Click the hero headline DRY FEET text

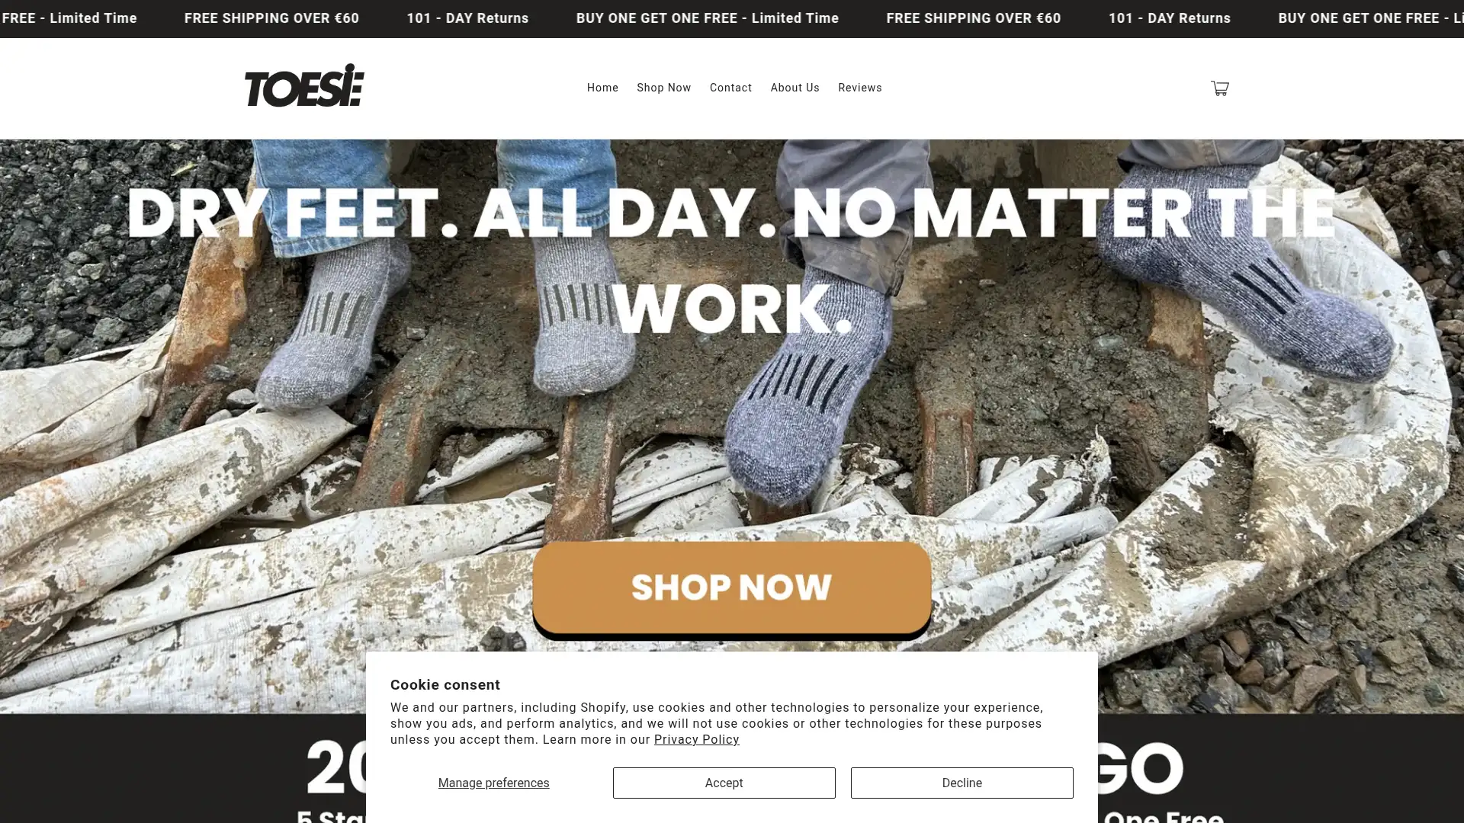click(730, 260)
